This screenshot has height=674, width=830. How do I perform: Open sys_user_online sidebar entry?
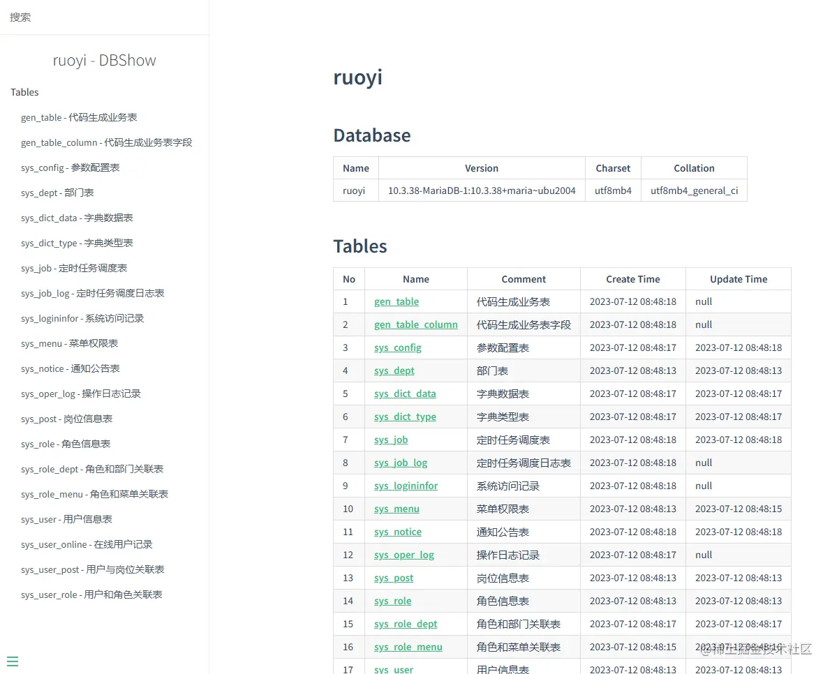87,544
